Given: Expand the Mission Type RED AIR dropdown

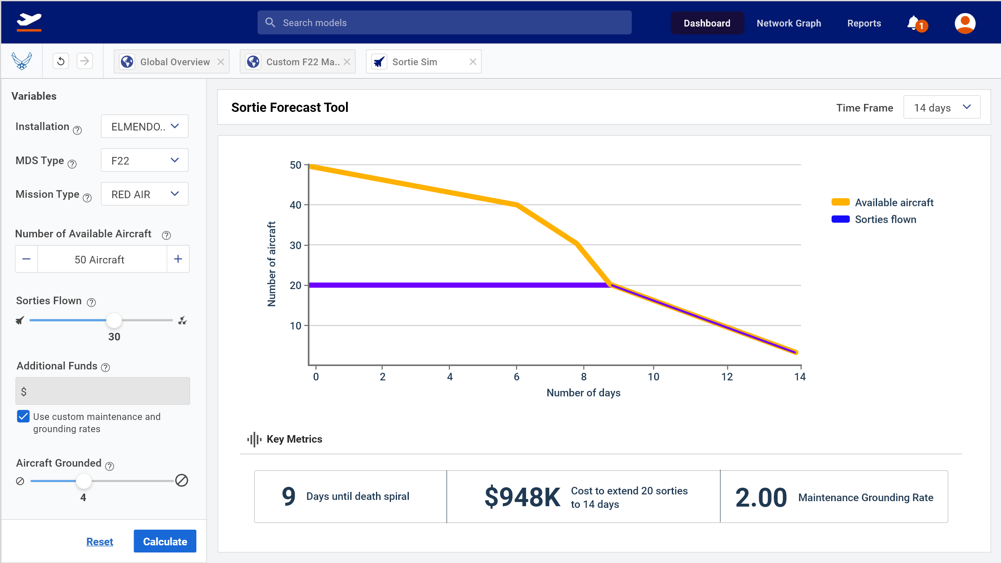Looking at the screenshot, I should (145, 194).
